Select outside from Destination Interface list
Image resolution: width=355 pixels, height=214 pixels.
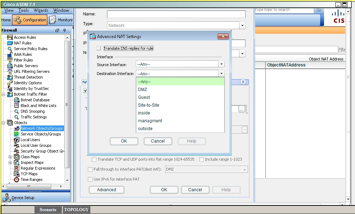[x=180, y=128]
